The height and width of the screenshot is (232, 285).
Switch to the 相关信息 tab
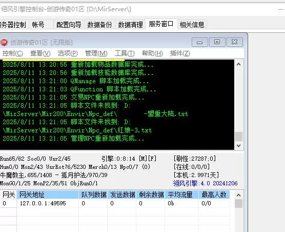point(192,25)
